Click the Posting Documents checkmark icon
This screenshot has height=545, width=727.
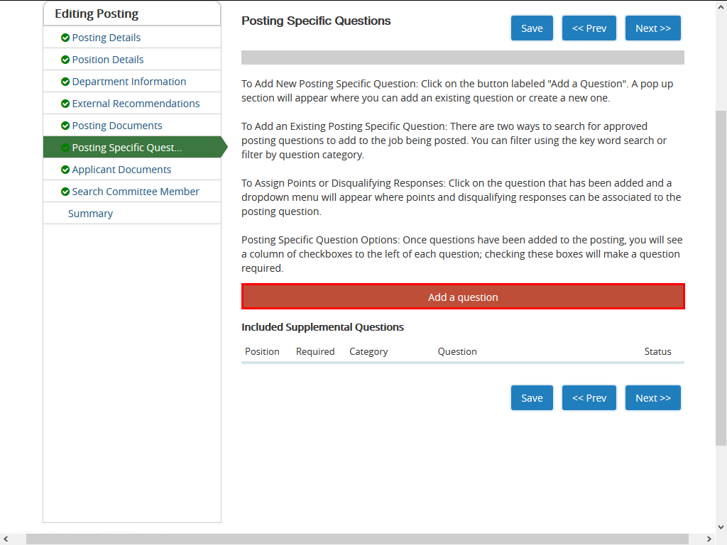tap(65, 126)
